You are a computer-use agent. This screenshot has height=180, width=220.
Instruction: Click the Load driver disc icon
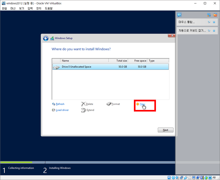[x=54, y=110]
